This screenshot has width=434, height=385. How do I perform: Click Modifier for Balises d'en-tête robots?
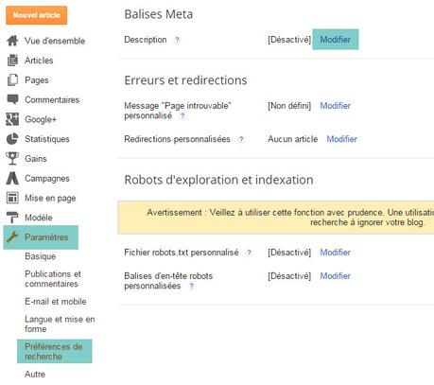pyautogui.click(x=336, y=276)
